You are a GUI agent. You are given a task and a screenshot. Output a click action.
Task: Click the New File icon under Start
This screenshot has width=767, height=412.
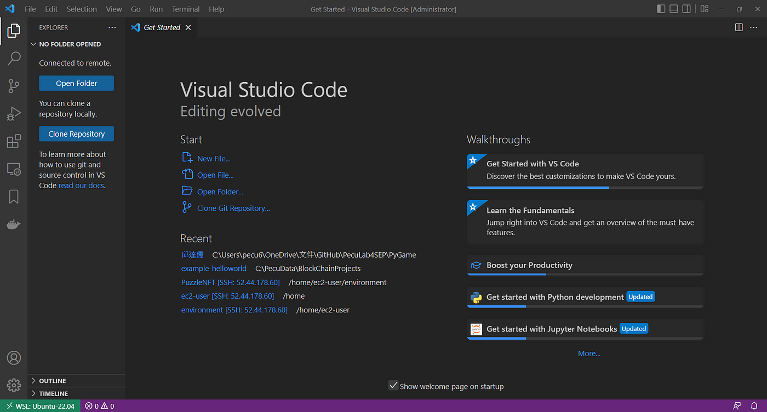(x=187, y=158)
